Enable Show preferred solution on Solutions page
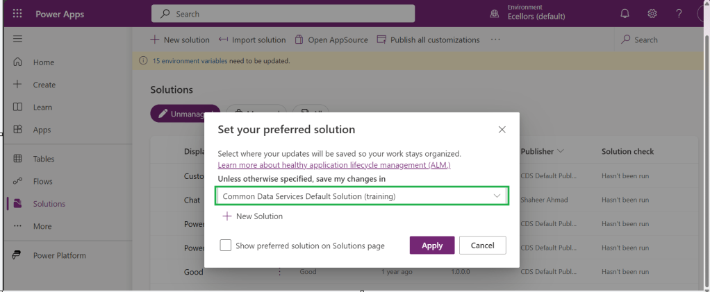 click(x=226, y=246)
